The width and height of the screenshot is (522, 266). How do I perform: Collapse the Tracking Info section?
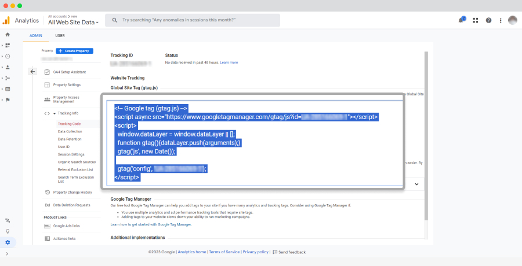click(x=55, y=113)
